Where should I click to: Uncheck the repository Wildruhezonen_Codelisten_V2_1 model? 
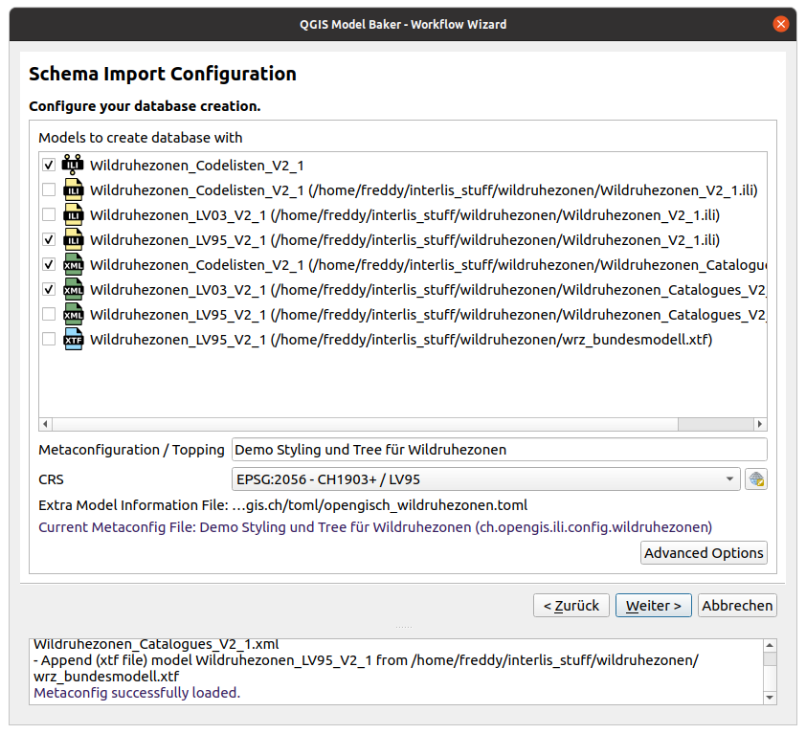coord(49,165)
